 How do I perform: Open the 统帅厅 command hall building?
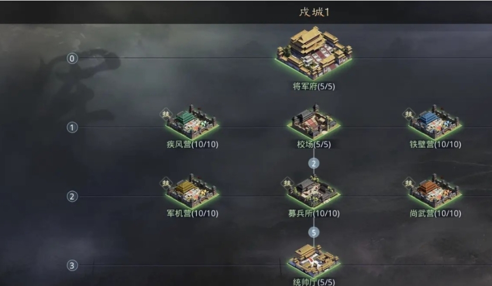pos(314,261)
